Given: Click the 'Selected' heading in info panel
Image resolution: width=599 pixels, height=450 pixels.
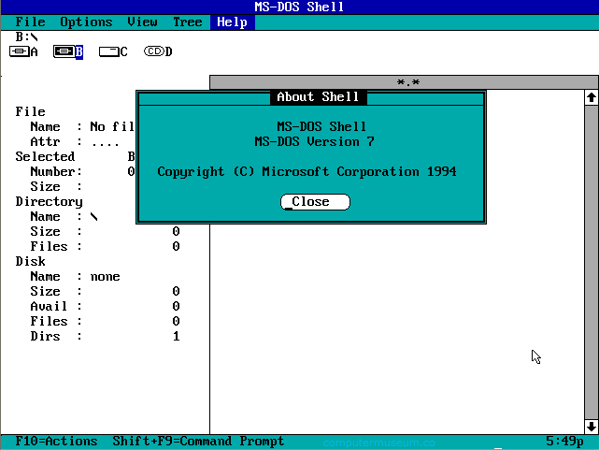Looking at the screenshot, I should [x=45, y=157].
